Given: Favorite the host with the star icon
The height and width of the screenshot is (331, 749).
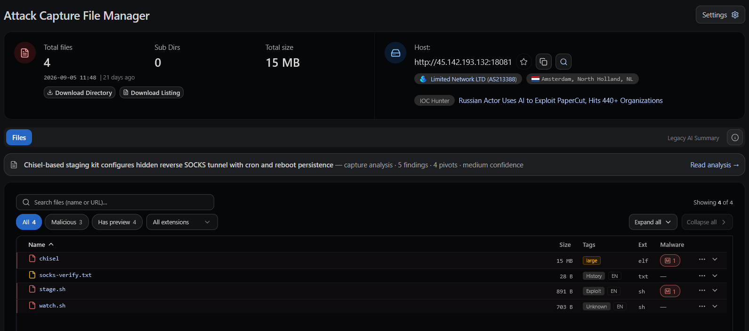Looking at the screenshot, I should 523,62.
